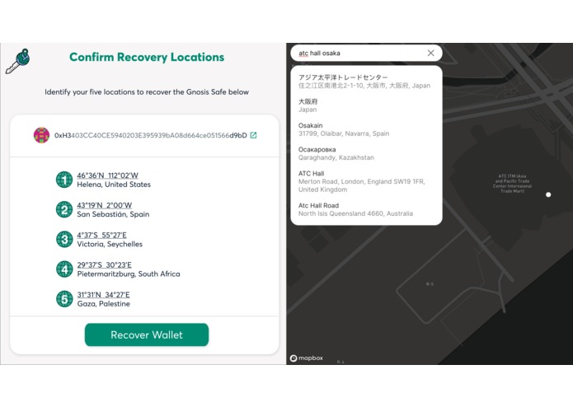Screen dimensions: 573x407
Task: Select globe icon number 5
Action: coord(64,299)
